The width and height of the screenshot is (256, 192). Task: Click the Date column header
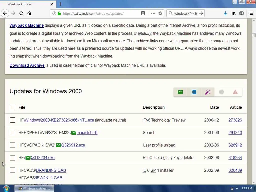point(214,107)
